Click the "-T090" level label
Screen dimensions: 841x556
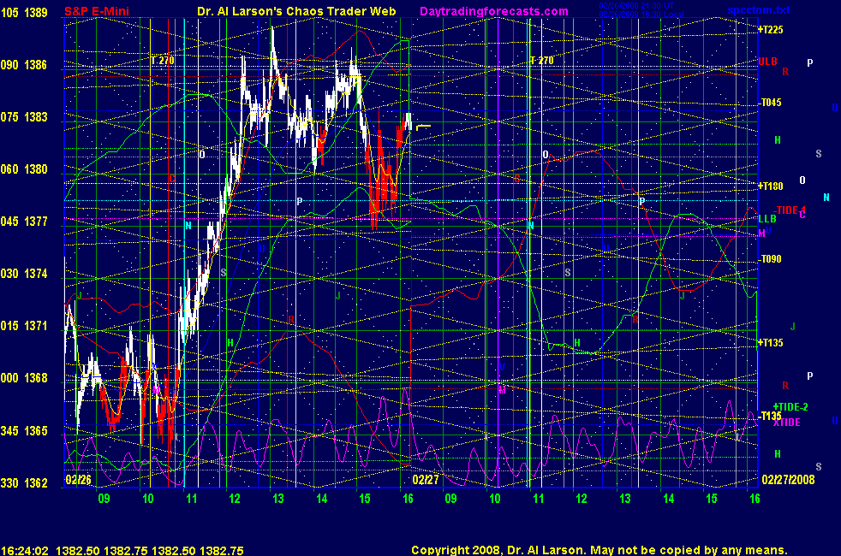(x=771, y=259)
